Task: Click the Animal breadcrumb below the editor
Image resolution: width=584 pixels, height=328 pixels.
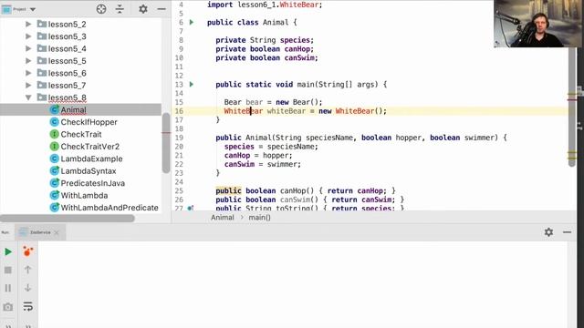Action: tap(223, 218)
